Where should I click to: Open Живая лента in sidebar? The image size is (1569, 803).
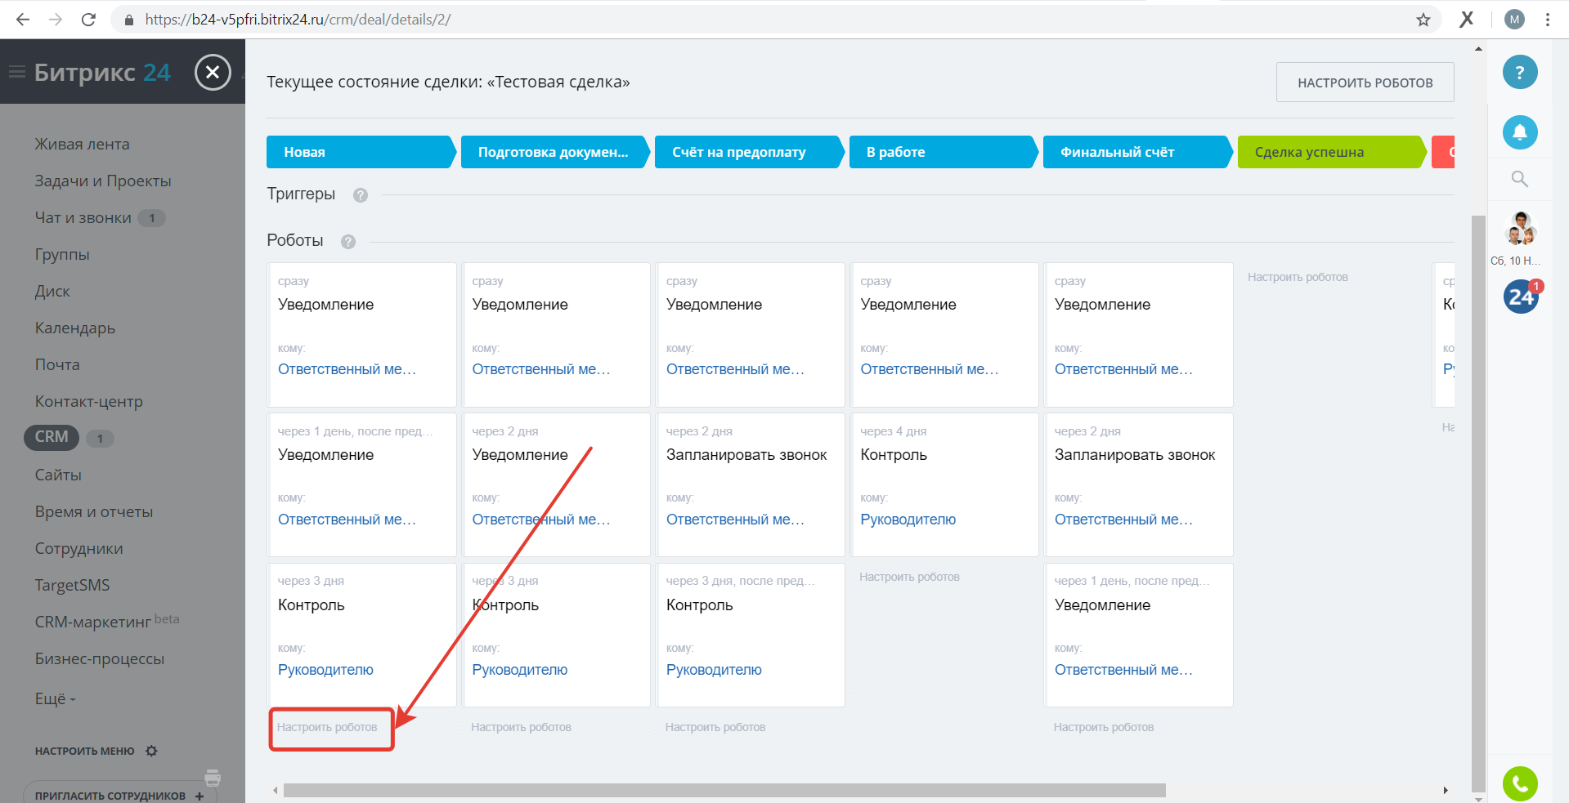coord(82,144)
